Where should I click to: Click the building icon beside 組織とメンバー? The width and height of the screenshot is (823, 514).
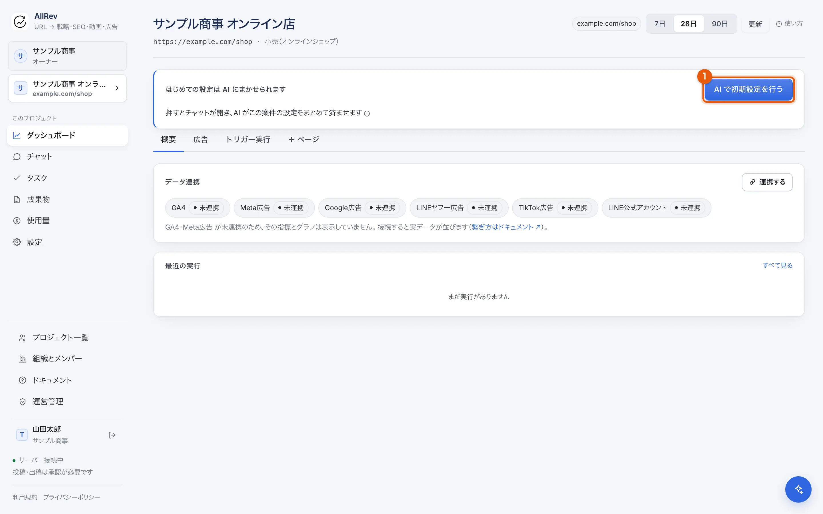[x=23, y=359]
